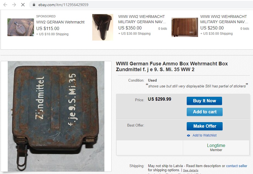Viewport: 253px width, 174px height.
Task: Click the Add to cart button
Action: (x=205, y=112)
